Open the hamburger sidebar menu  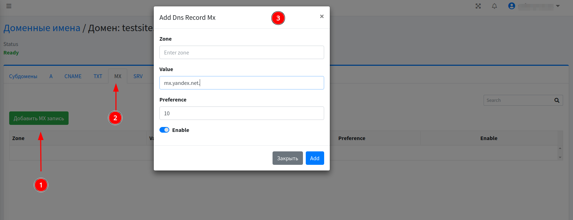pos(9,6)
